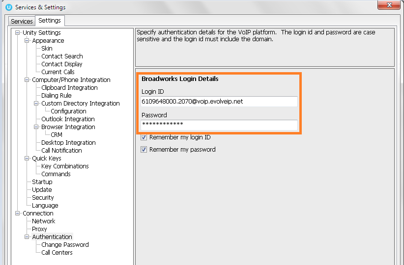Click the Login ID text field

[219, 102]
